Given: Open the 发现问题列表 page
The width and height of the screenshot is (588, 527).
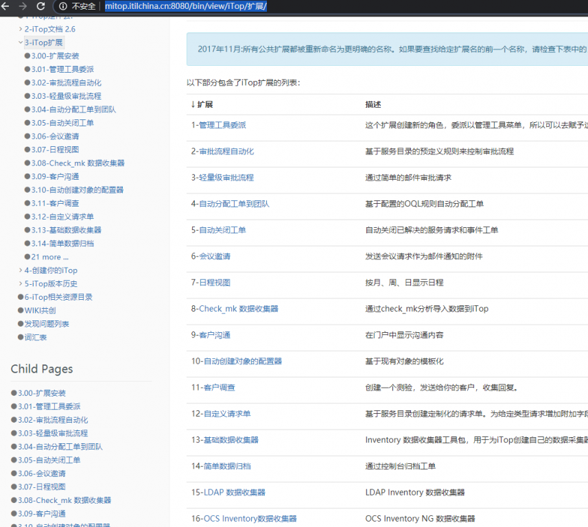Looking at the screenshot, I should point(47,324).
